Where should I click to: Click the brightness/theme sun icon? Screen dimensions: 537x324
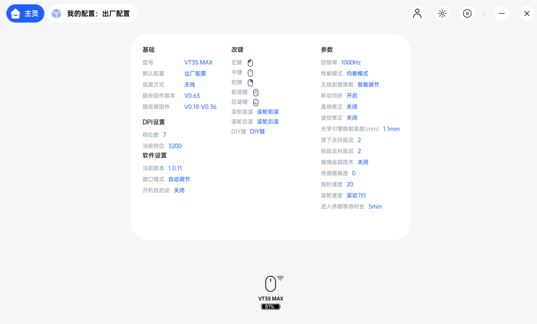coord(442,13)
